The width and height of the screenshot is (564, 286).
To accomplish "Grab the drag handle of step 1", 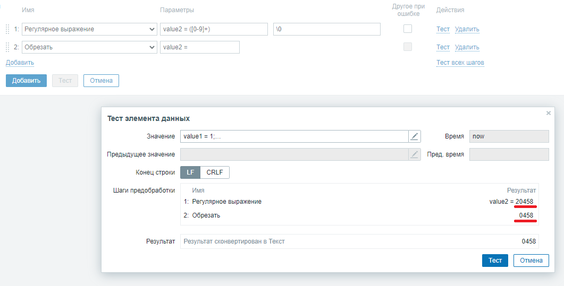I will (x=7, y=29).
